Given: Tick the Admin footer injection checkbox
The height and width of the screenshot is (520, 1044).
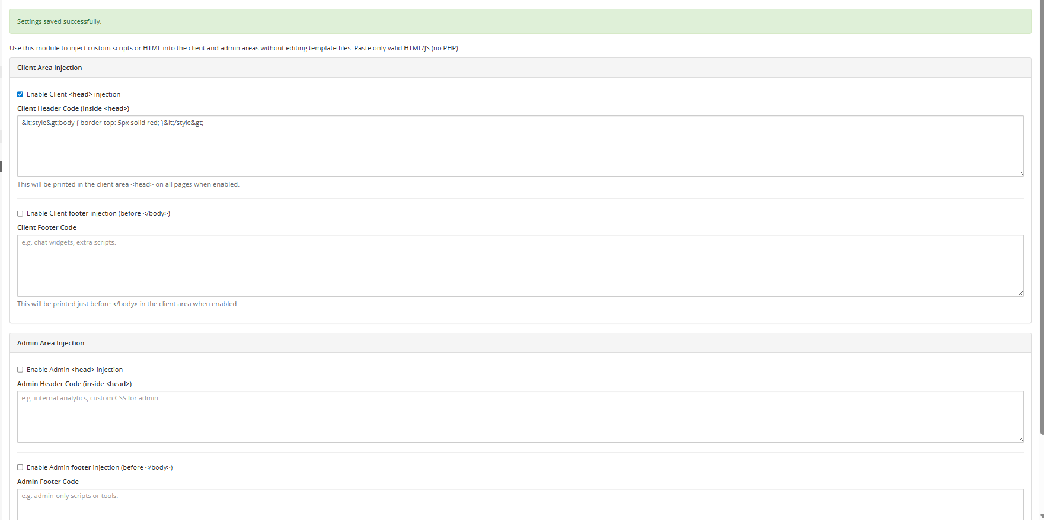Looking at the screenshot, I should [20, 467].
